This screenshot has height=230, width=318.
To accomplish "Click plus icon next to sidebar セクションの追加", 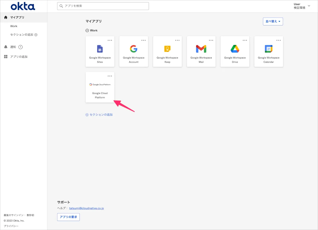I will (36, 35).
